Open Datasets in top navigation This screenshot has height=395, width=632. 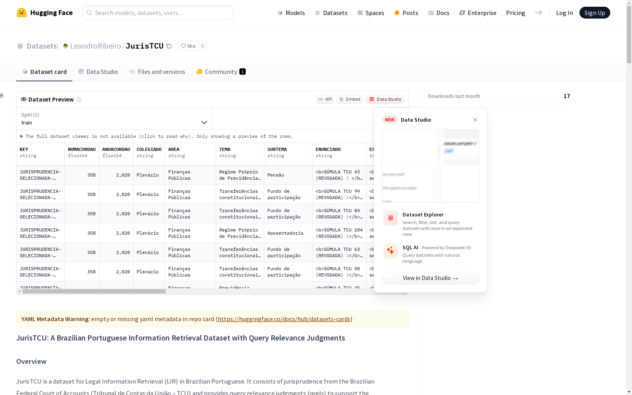pyautogui.click(x=331, y=13)
